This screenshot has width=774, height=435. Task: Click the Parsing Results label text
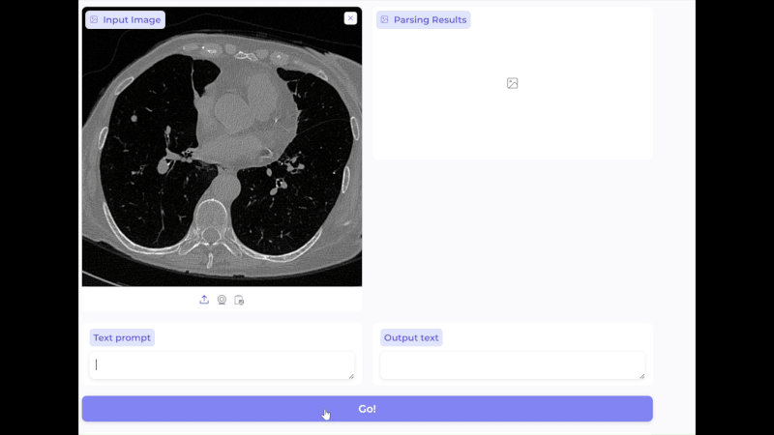tap(430, 19)
